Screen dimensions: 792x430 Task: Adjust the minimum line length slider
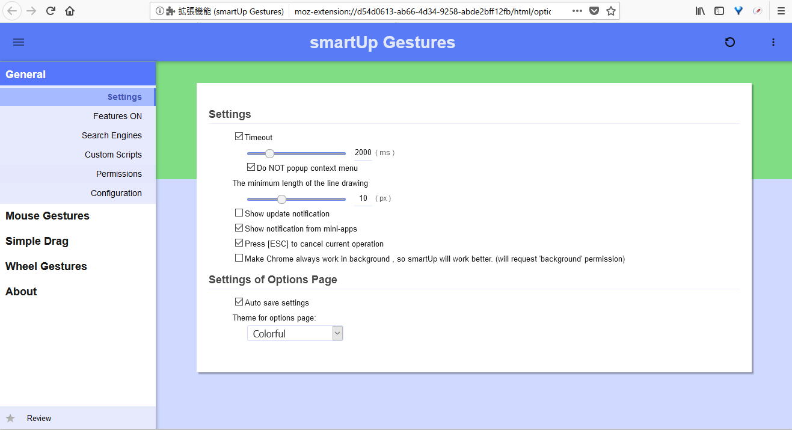[296, 199]
